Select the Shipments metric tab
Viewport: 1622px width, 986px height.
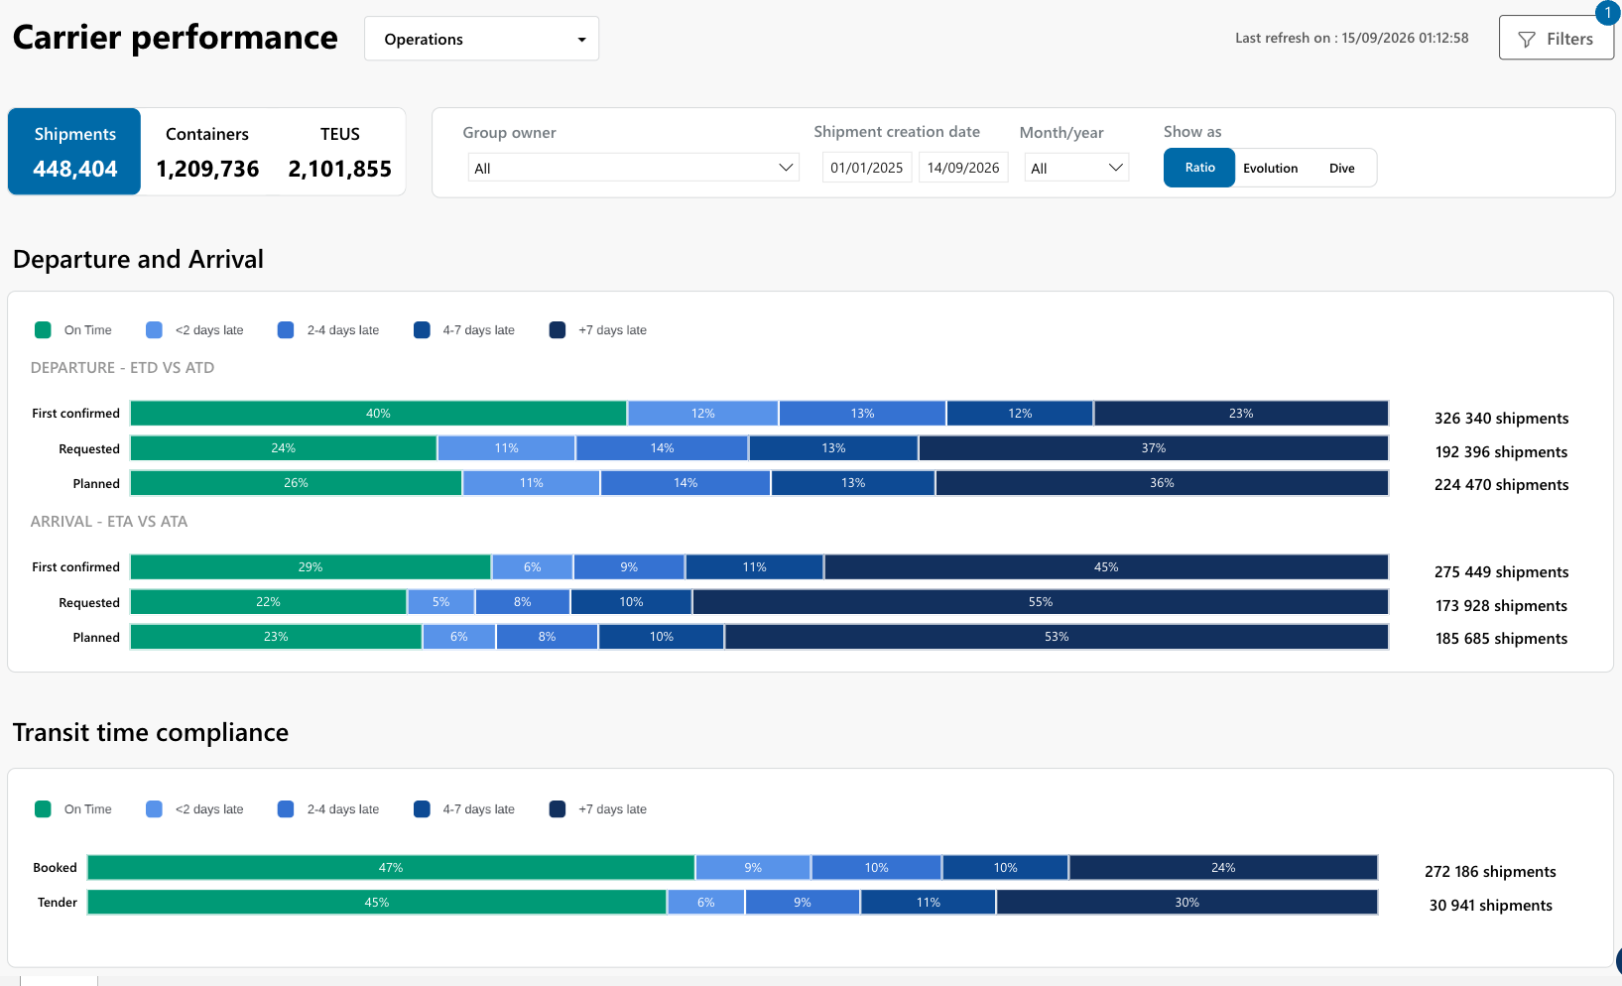74,152
